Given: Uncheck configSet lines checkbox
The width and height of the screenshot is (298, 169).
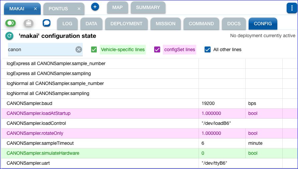Looking at the screenshot, I should (x=157, y=49).
